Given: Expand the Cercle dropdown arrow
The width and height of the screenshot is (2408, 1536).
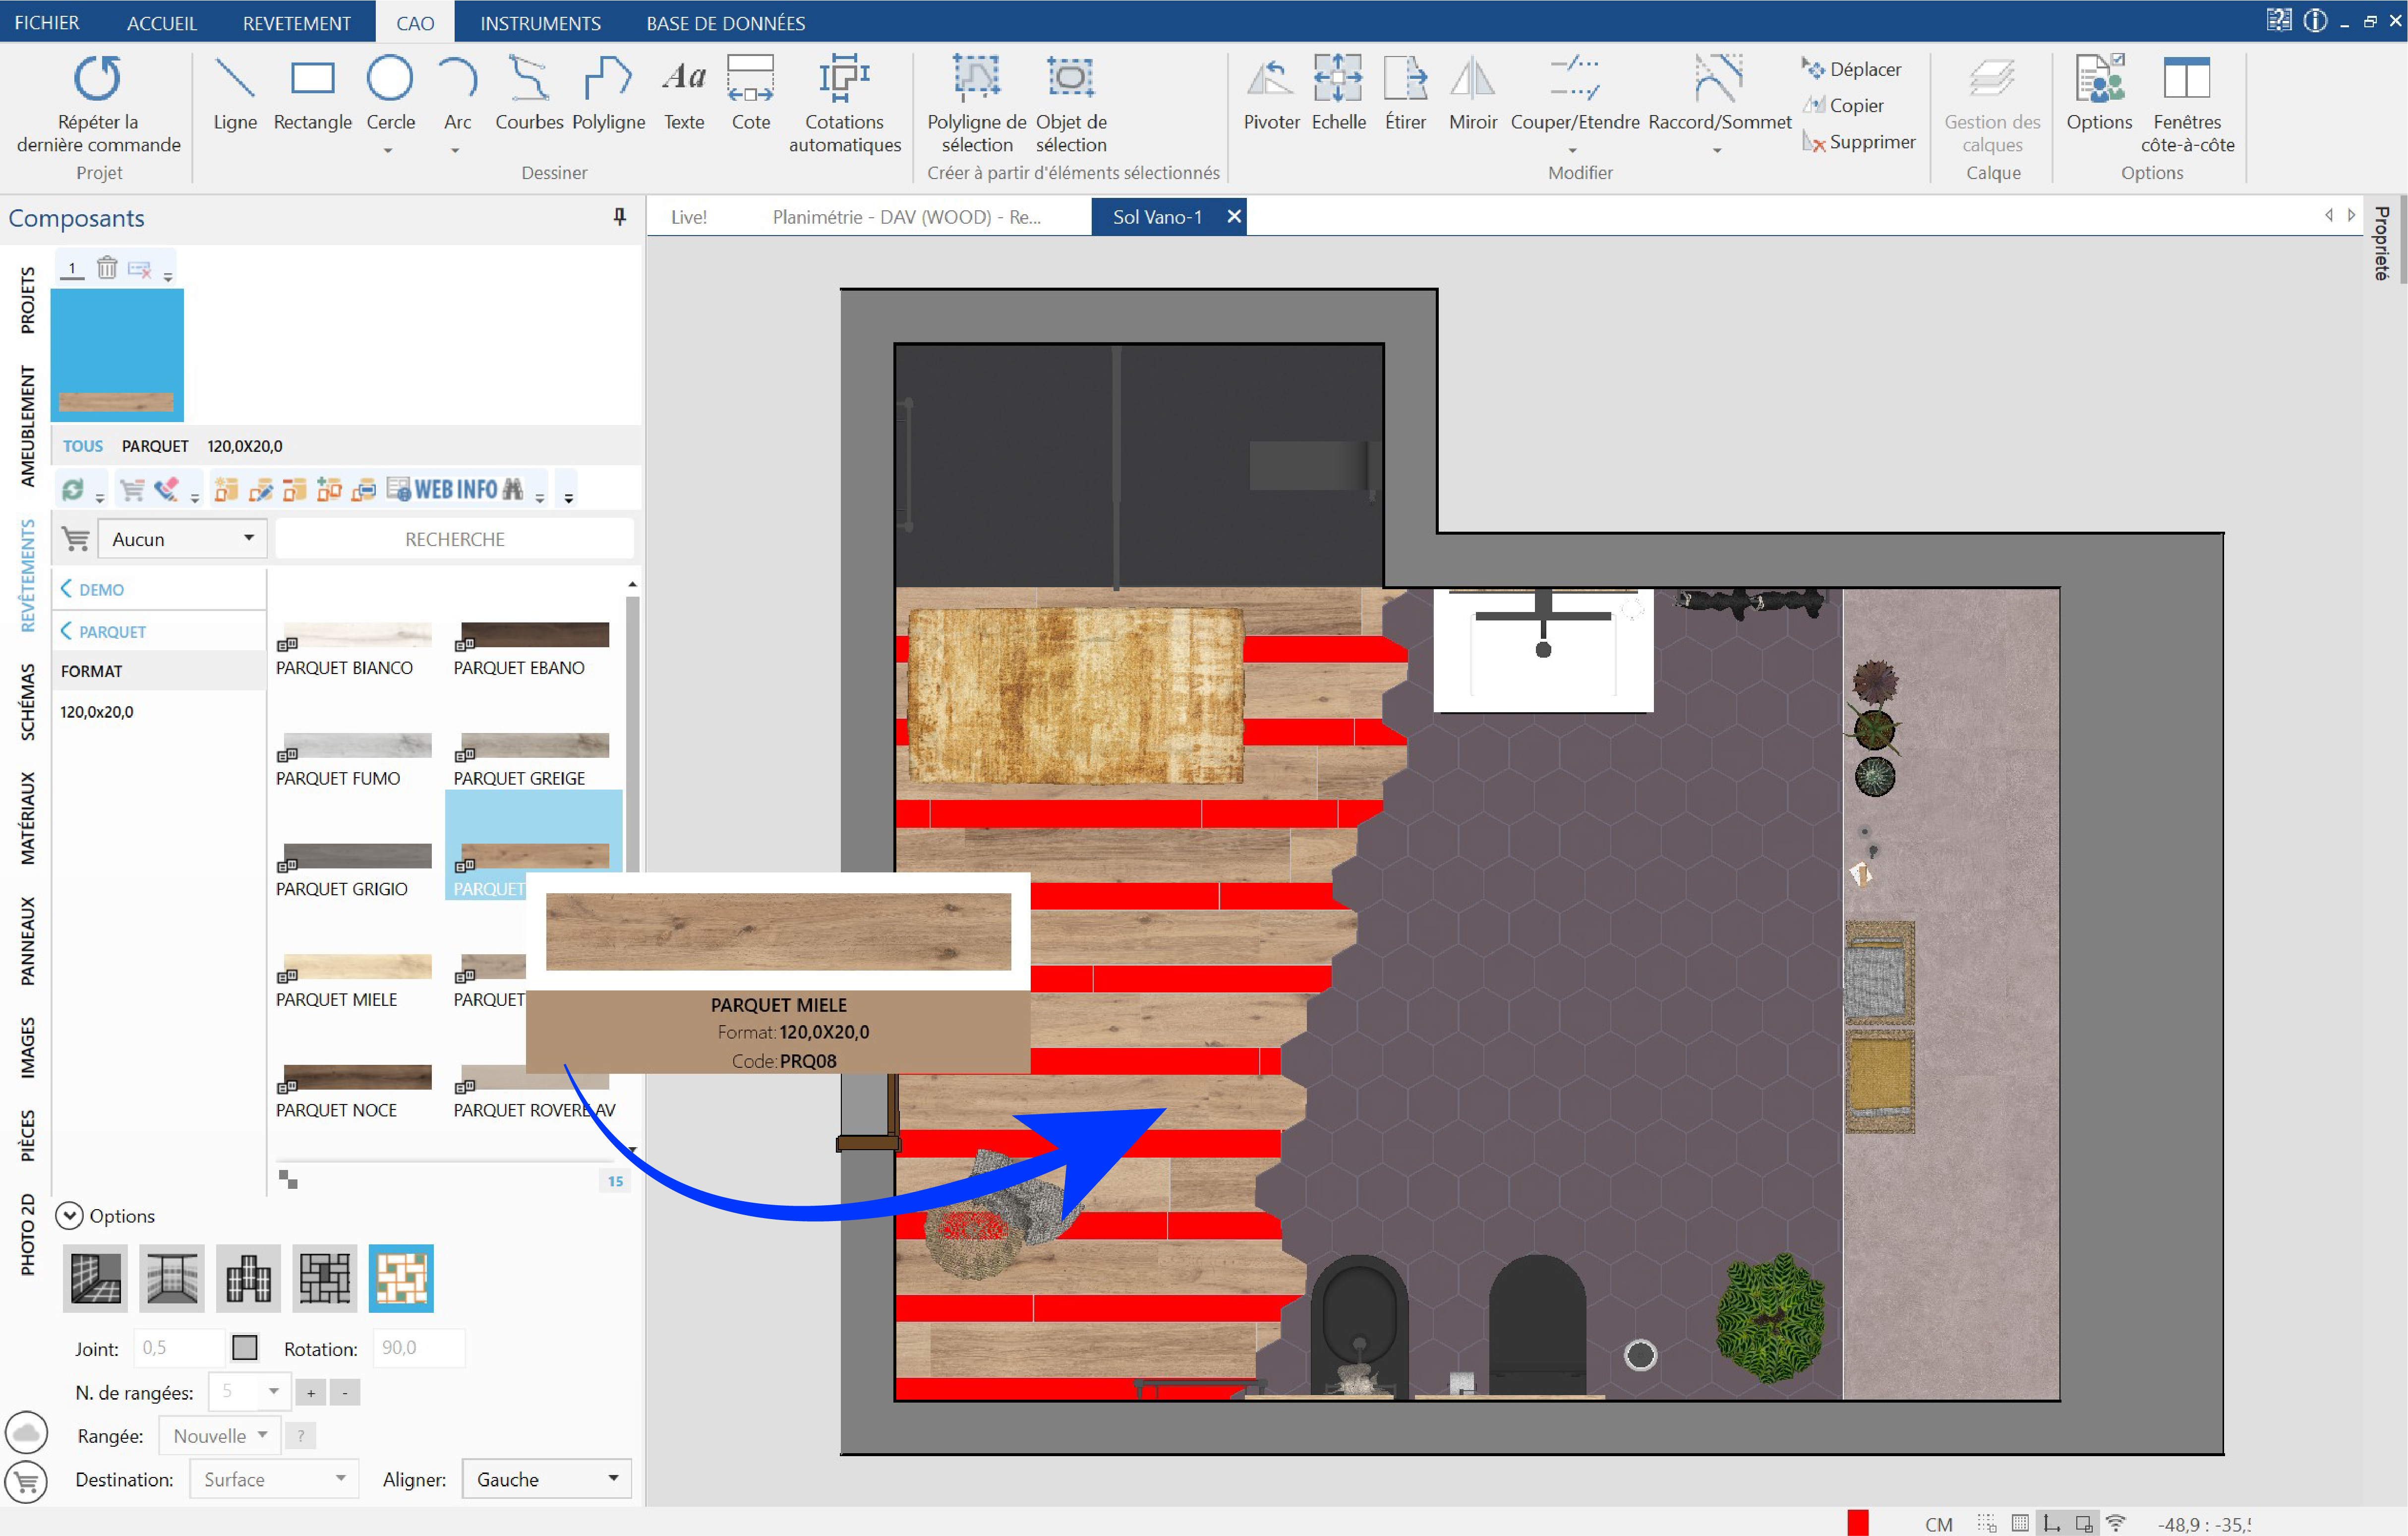Looking at the screenshot, I should [389, 152].
